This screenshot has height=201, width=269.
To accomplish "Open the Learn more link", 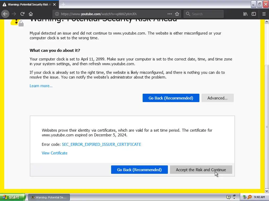I will coord(41,86).
